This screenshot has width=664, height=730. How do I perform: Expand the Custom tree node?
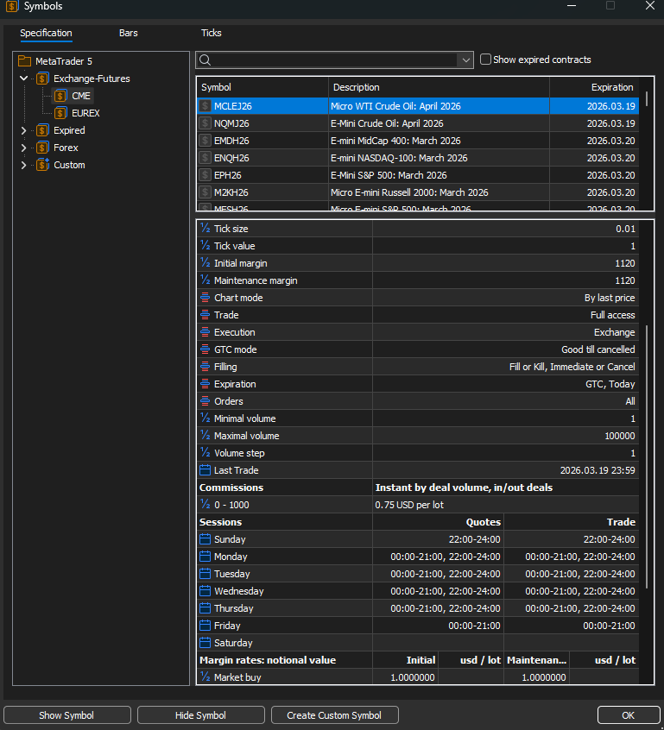(x=24, y=165)
